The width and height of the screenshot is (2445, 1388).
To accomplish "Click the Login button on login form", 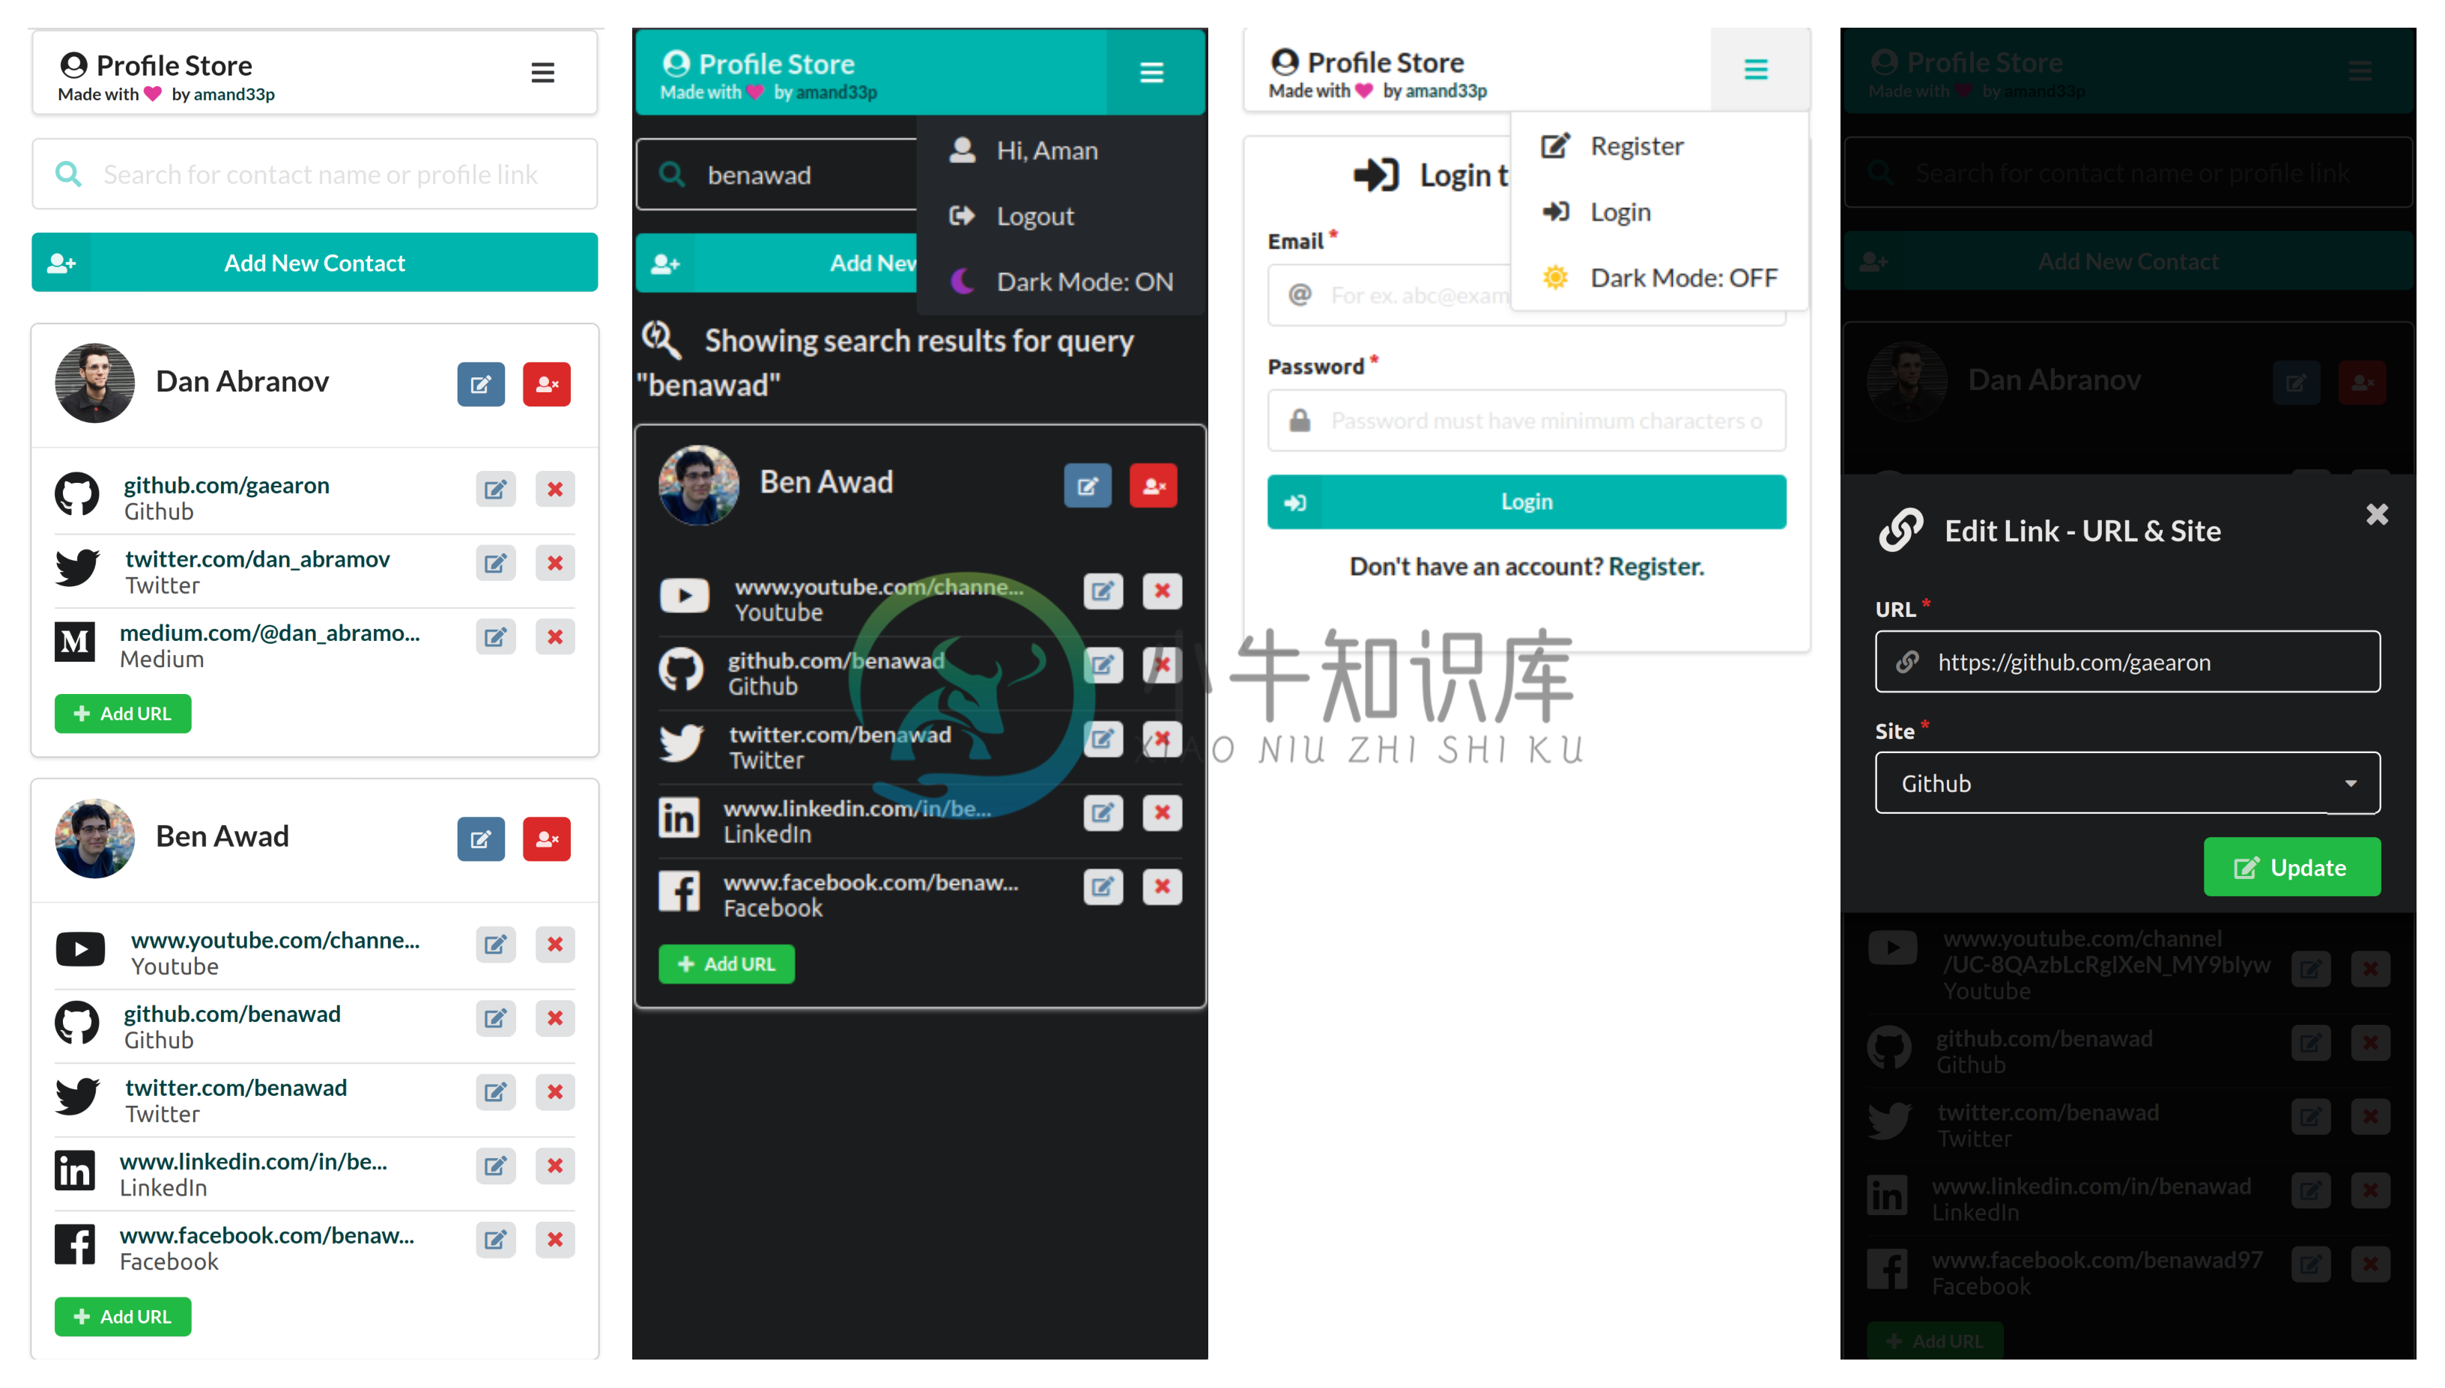I will click(1527, 500).
